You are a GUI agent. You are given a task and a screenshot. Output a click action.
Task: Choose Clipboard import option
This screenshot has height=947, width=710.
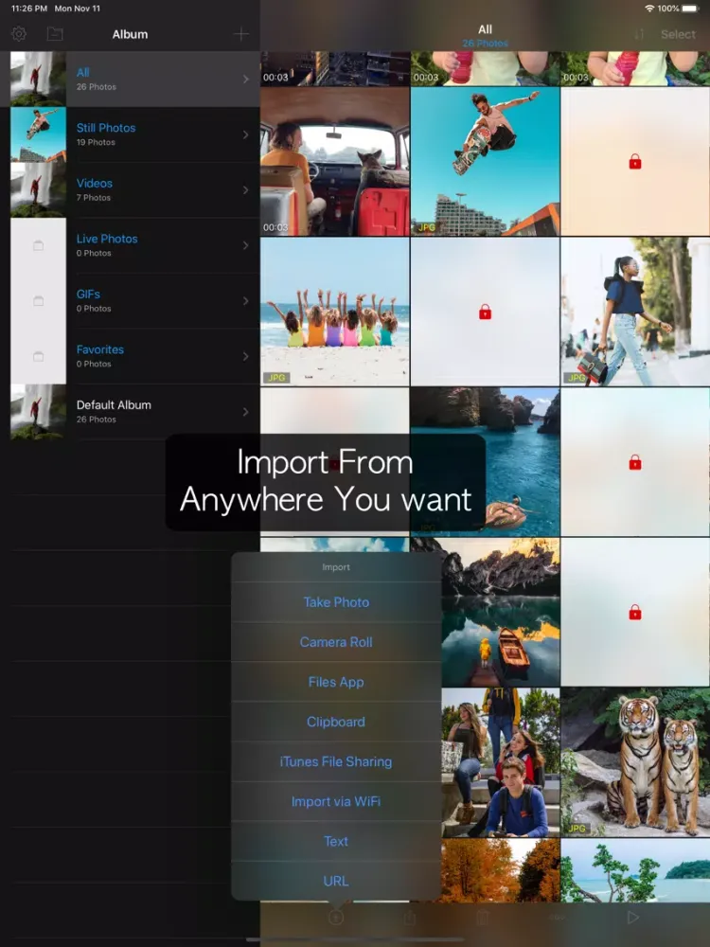pyautogui.click(x=336, y=722)
